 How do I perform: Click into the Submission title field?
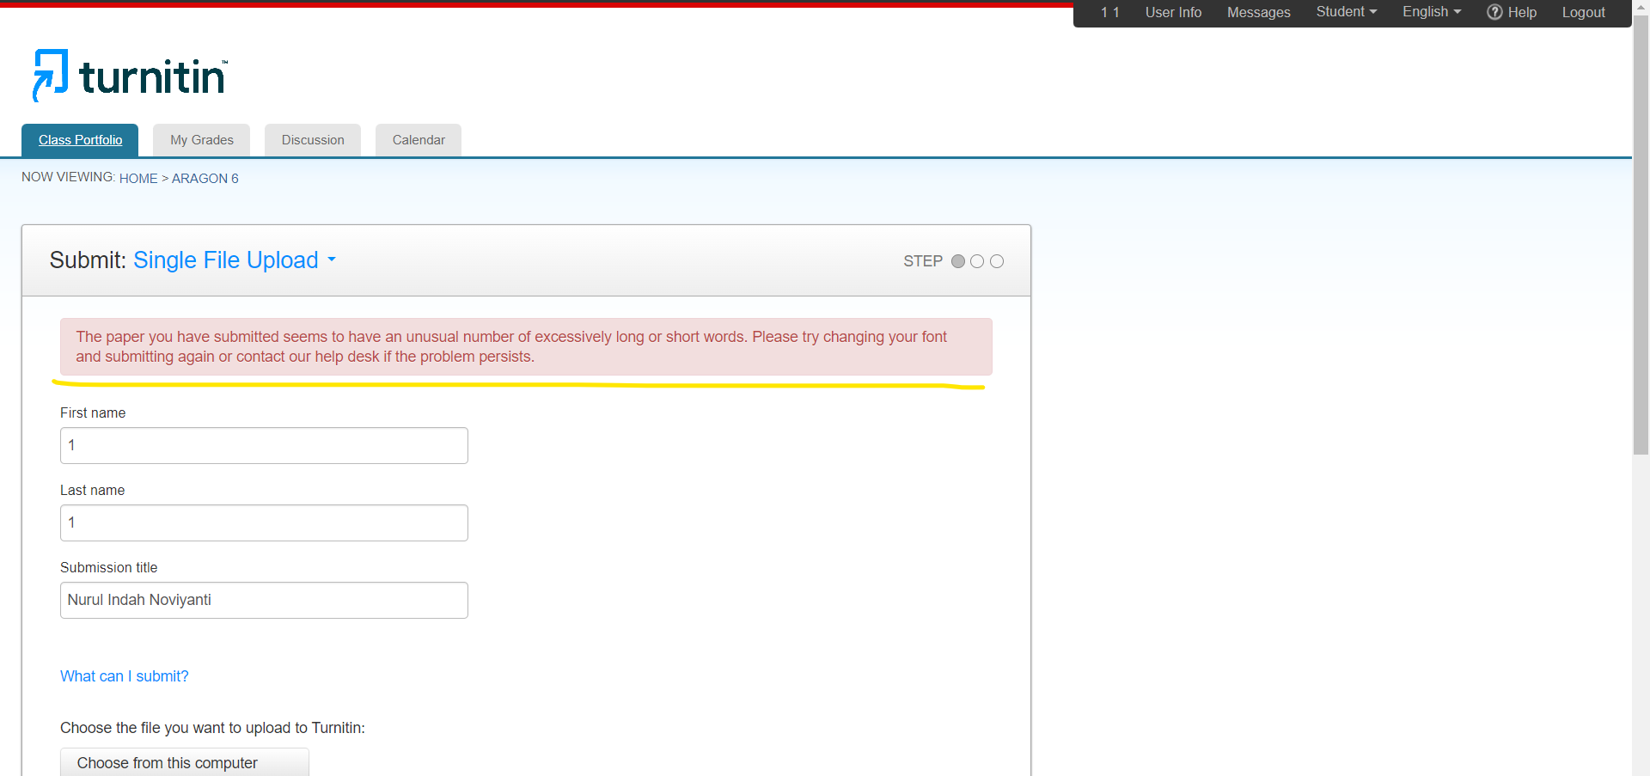coord(264,600)
